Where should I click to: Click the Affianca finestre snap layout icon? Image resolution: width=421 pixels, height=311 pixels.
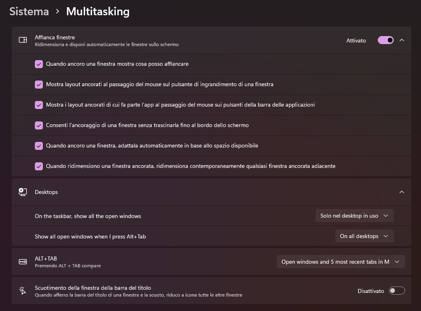pos(23,40)
